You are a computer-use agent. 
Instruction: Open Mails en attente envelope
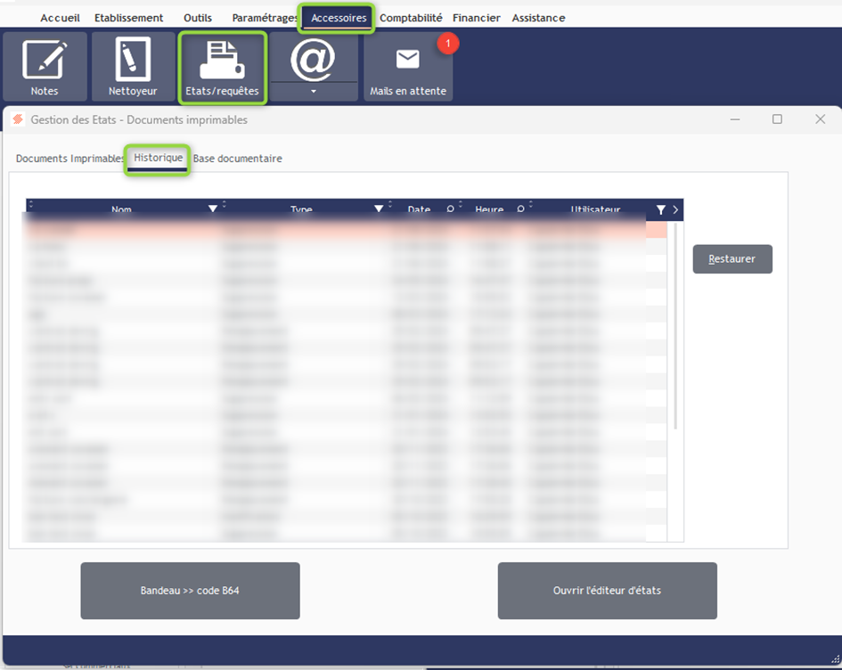408,67
